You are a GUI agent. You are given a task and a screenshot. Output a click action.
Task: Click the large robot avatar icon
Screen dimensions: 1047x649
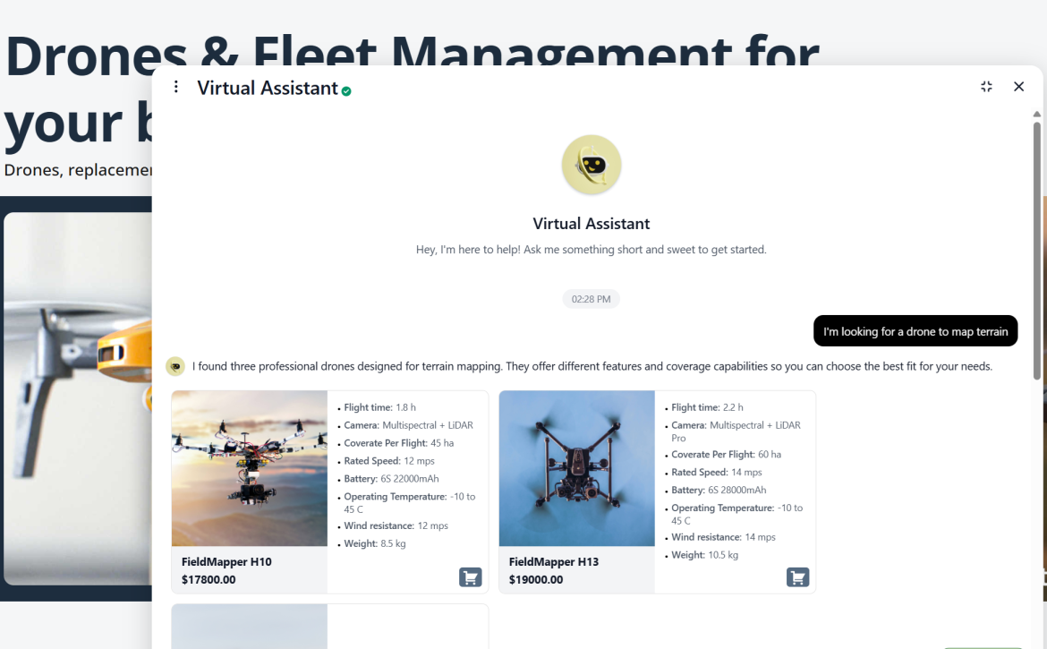click(x=591, y=165)
